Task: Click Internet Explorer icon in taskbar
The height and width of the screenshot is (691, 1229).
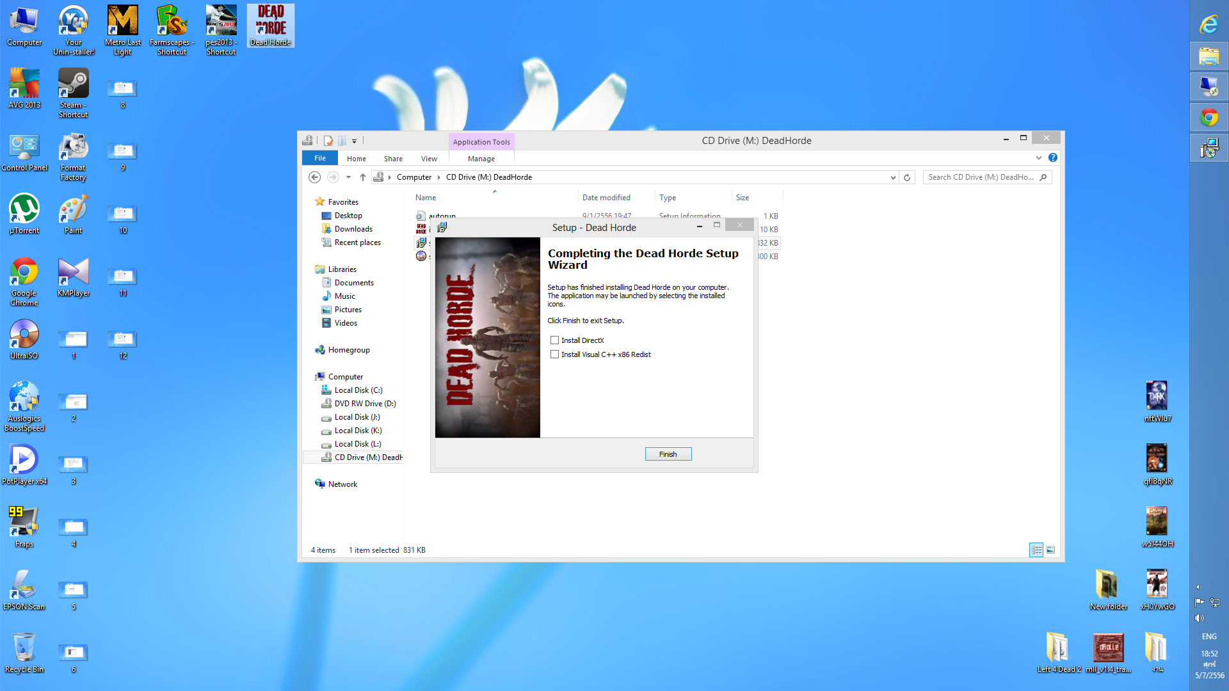Action: tap(1209, 24)
